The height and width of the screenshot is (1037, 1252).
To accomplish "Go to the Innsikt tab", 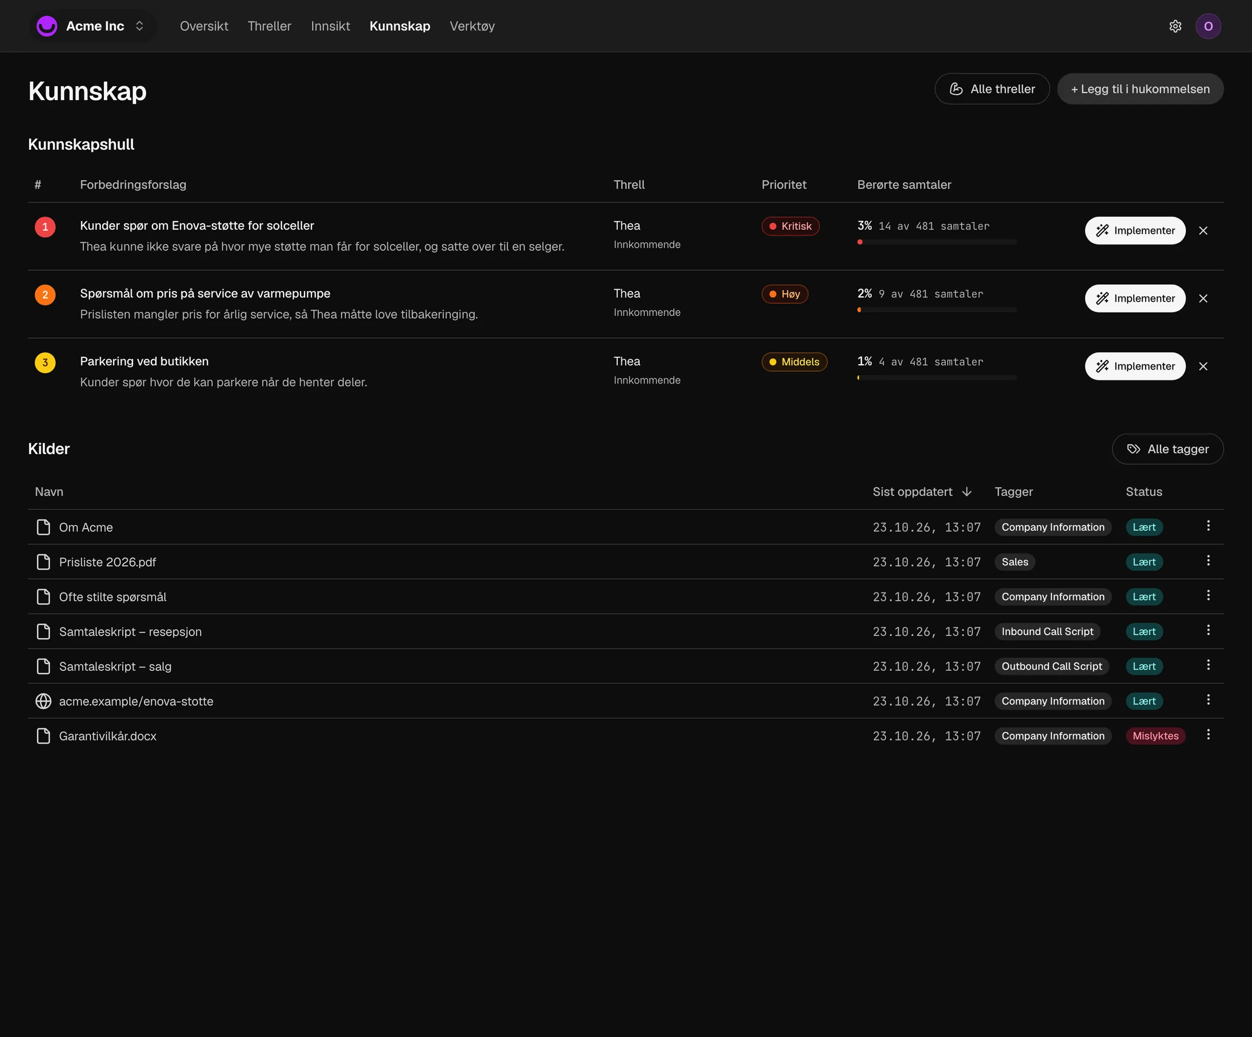I will 330,26.
